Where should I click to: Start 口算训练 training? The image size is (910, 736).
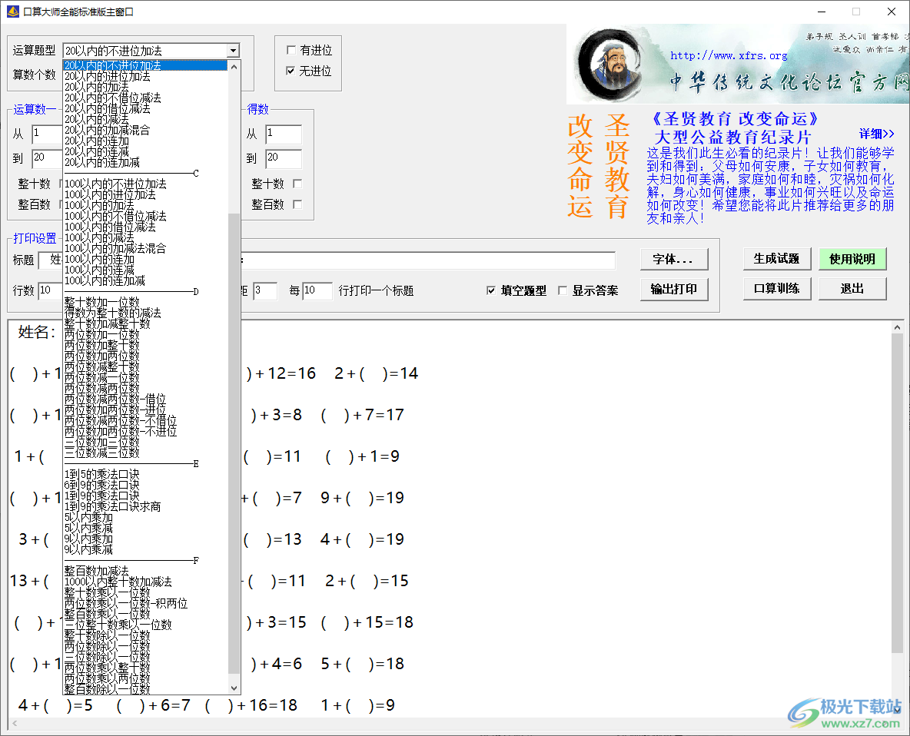pyautogui.click(x=777, y=288)
